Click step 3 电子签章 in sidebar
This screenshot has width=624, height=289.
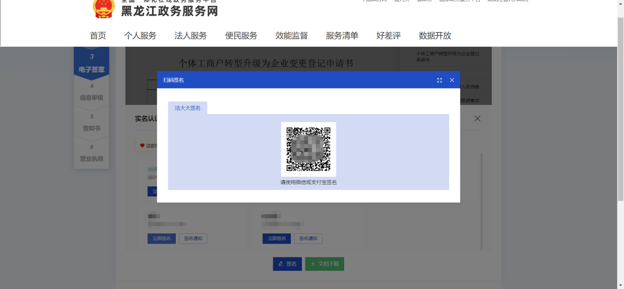coord(92,64)
